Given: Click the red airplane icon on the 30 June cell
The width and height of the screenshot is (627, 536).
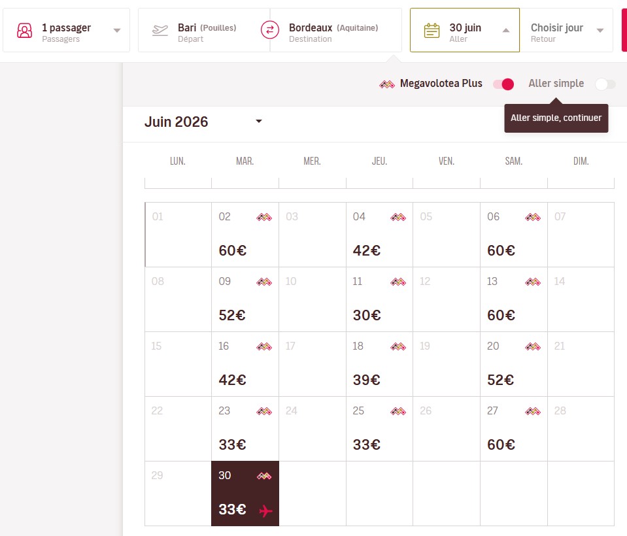Looking at the screenshot, I should [x=265, y=511].
